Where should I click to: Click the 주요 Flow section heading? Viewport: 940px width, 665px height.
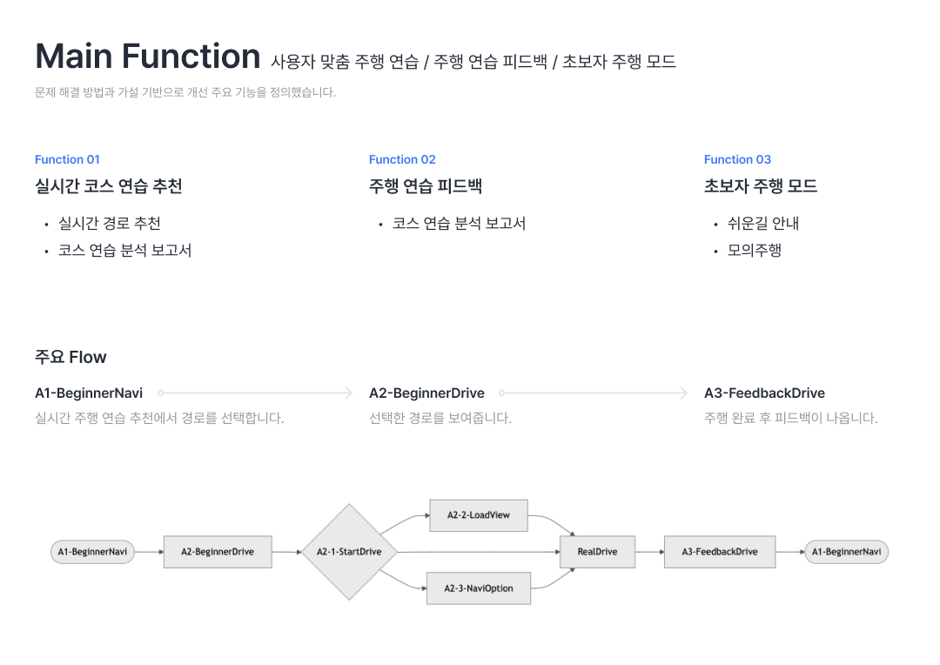70,357
